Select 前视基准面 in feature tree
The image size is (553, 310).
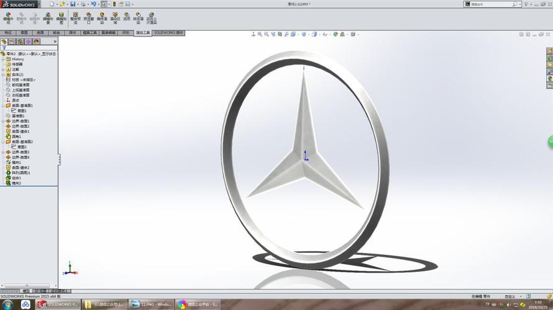tap(21, 85)
